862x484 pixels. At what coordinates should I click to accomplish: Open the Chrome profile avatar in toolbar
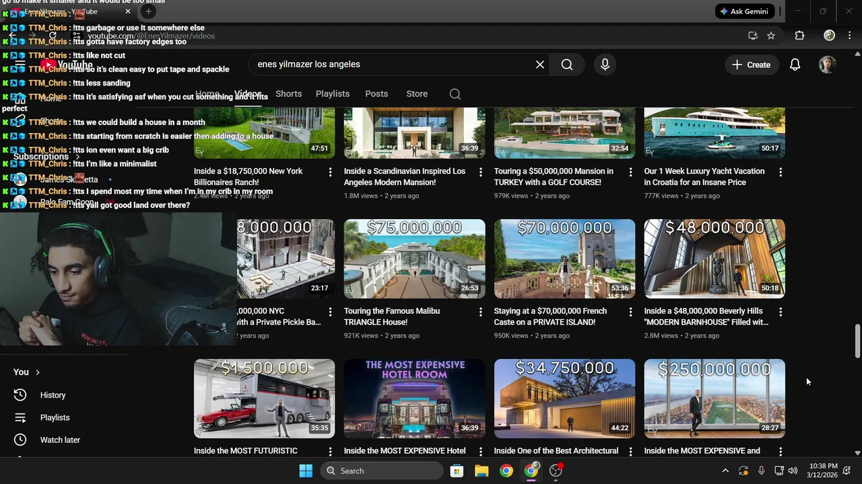point(830,36)
